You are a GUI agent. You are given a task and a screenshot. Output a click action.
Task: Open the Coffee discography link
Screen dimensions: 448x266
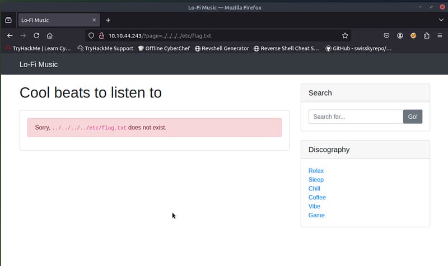(317, 198)
